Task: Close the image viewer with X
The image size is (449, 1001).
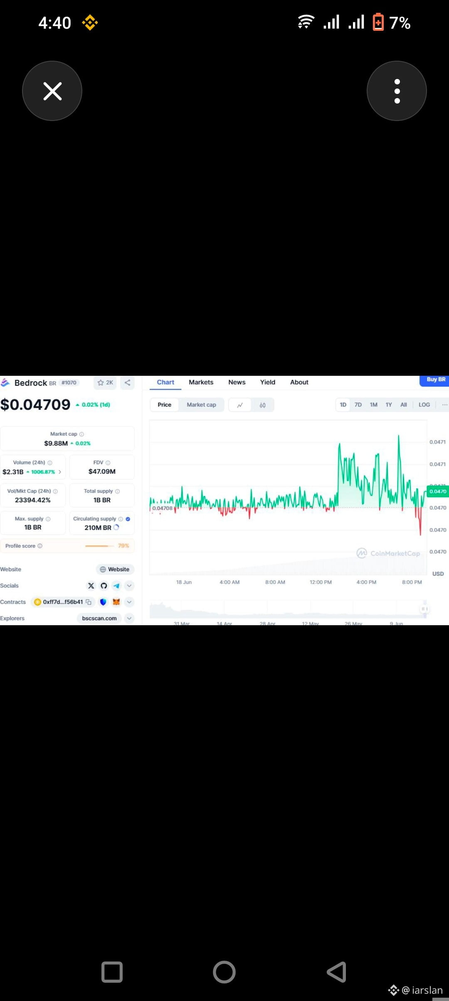Action: (52, 91)
